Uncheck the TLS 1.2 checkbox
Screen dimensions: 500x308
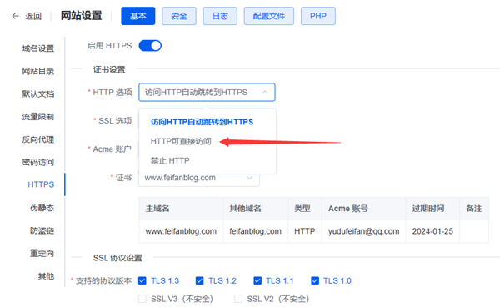(200, 280)
